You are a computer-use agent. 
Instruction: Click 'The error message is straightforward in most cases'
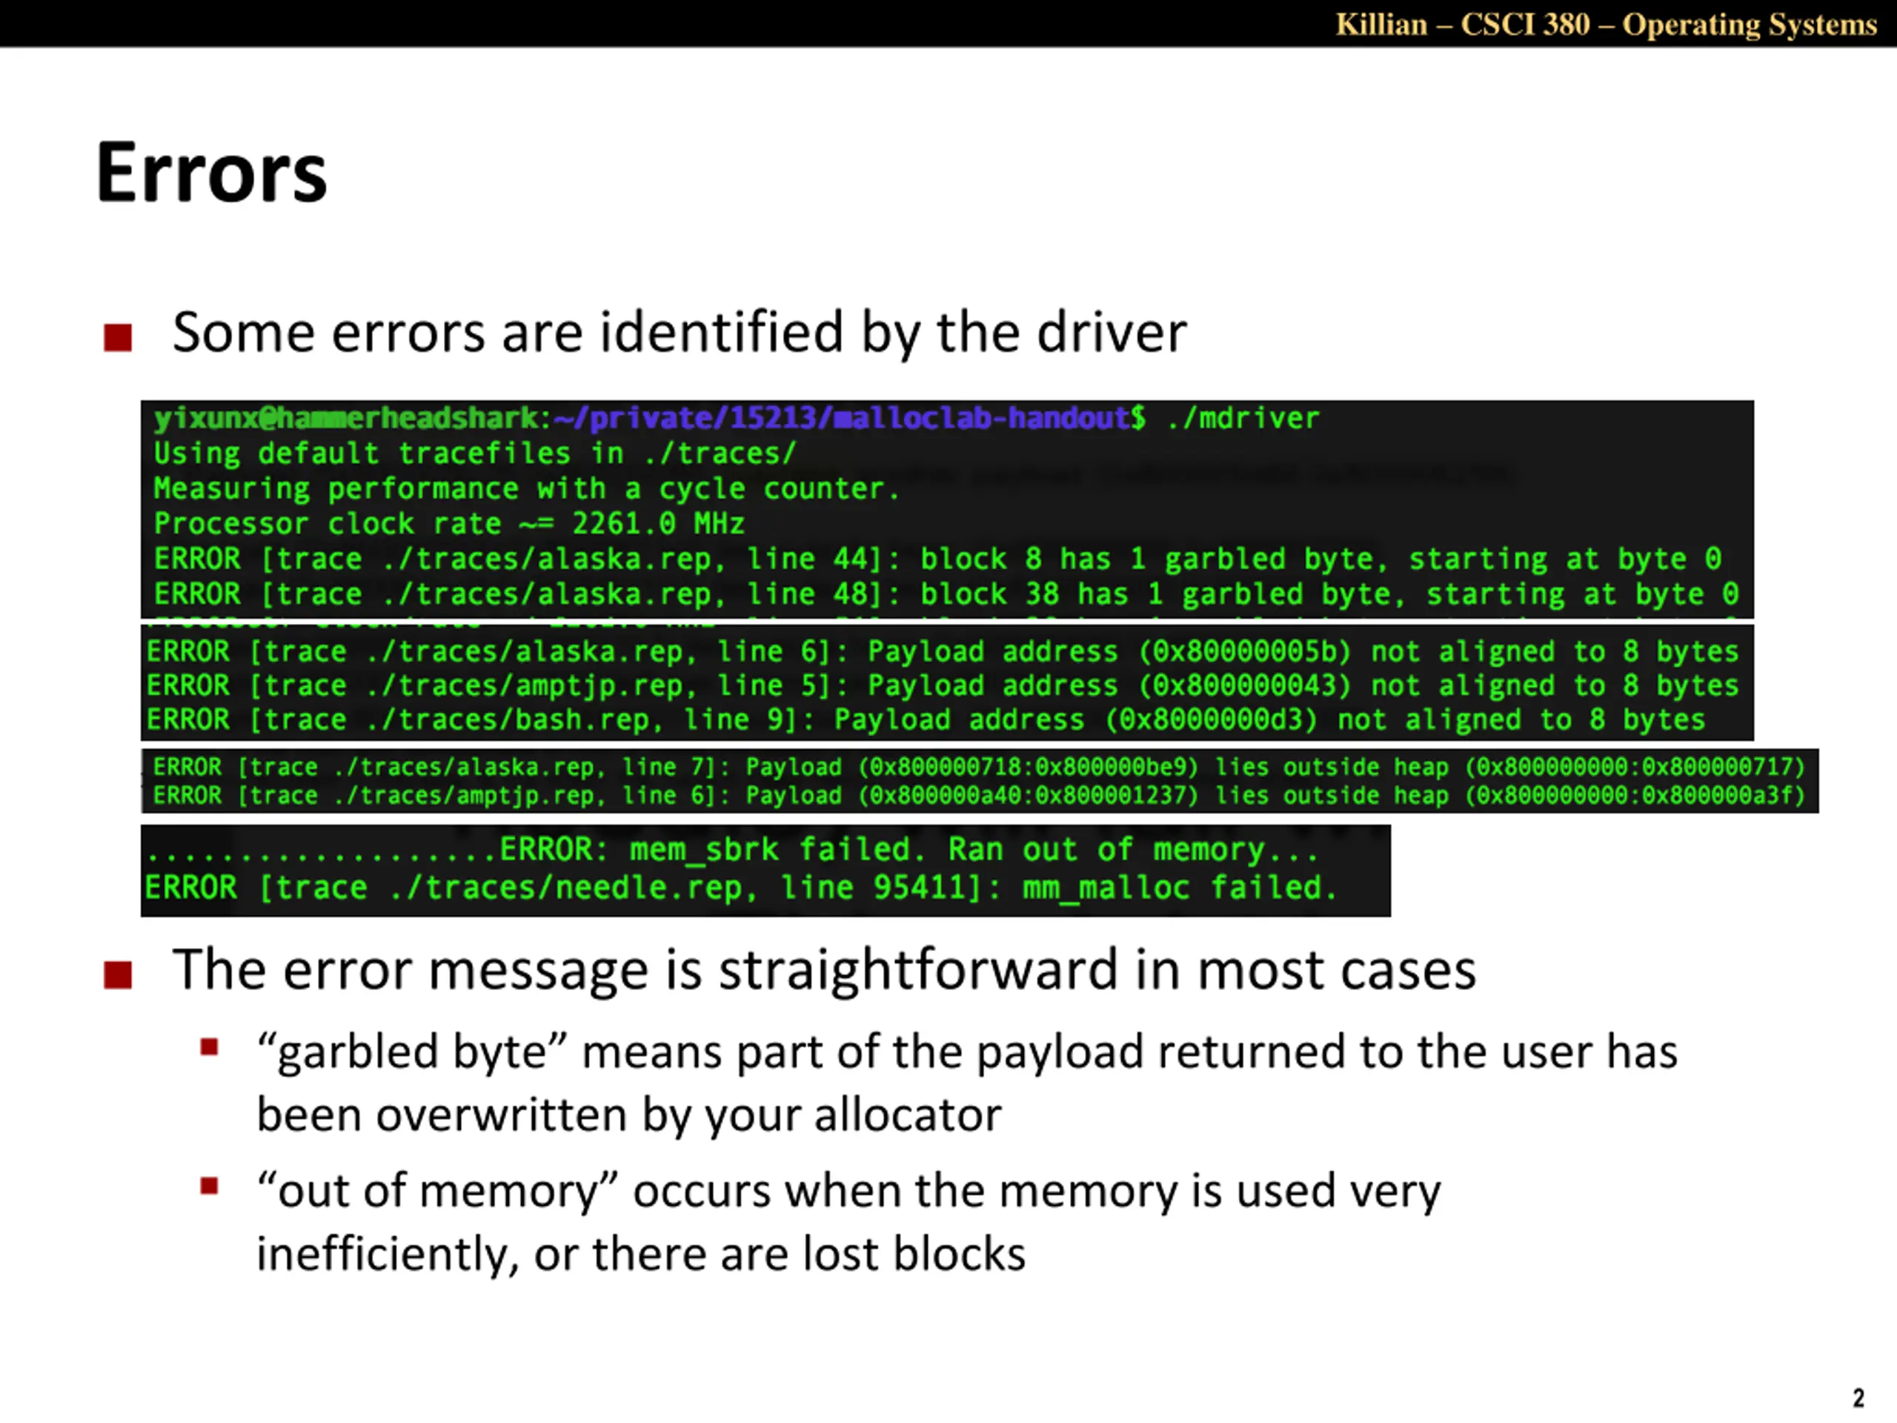[x=824, y=971]
